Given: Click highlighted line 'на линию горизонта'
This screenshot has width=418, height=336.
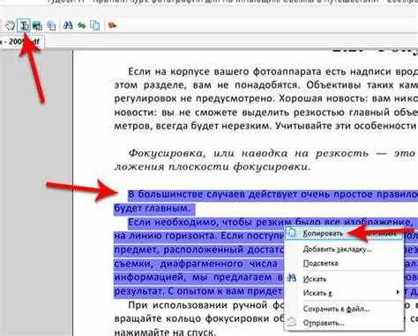Looking at the screenshot, I should pyautogui.click(x=199, y=236).
